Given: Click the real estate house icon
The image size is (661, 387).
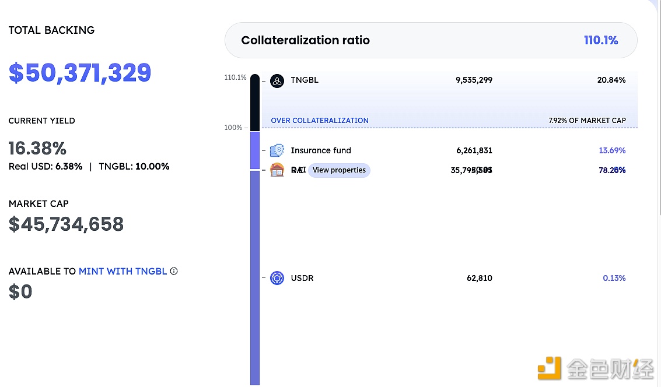Looking at the screenshot, I should (277, 170).
